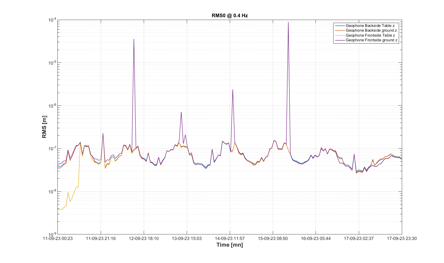Click the orange-red line sample in legend
The image size is (444, 263).
coord(340,30)
